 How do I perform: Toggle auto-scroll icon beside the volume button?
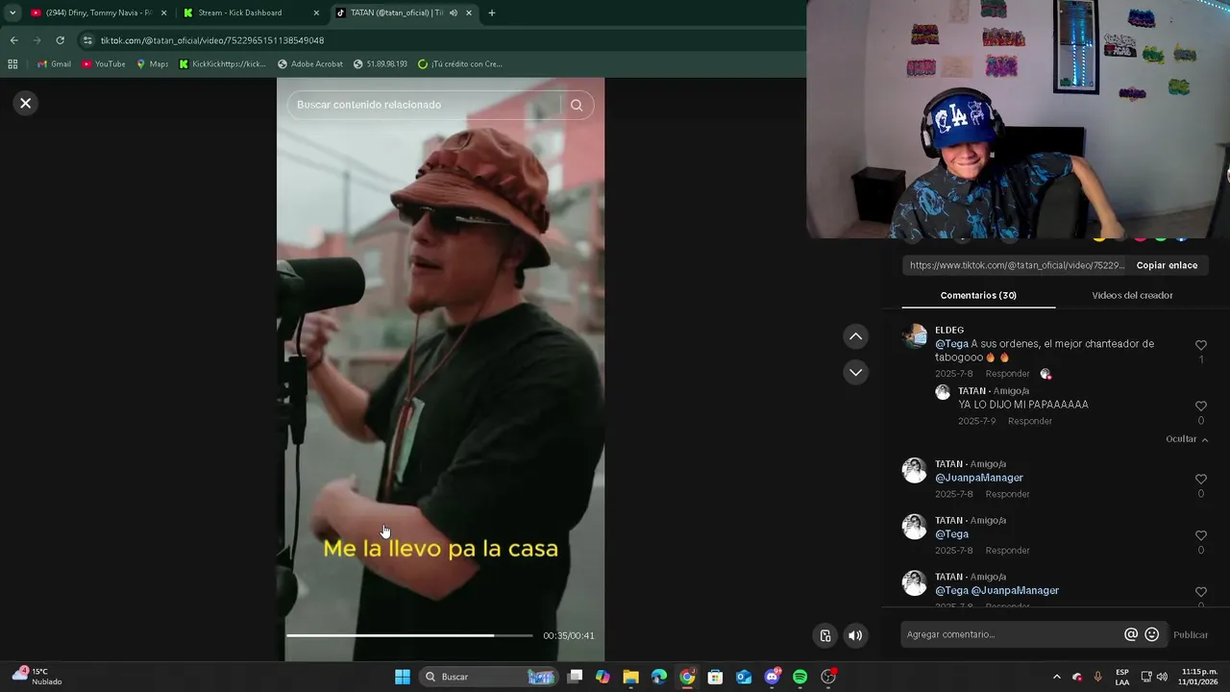pyautogui.click(x=825, y=635)
